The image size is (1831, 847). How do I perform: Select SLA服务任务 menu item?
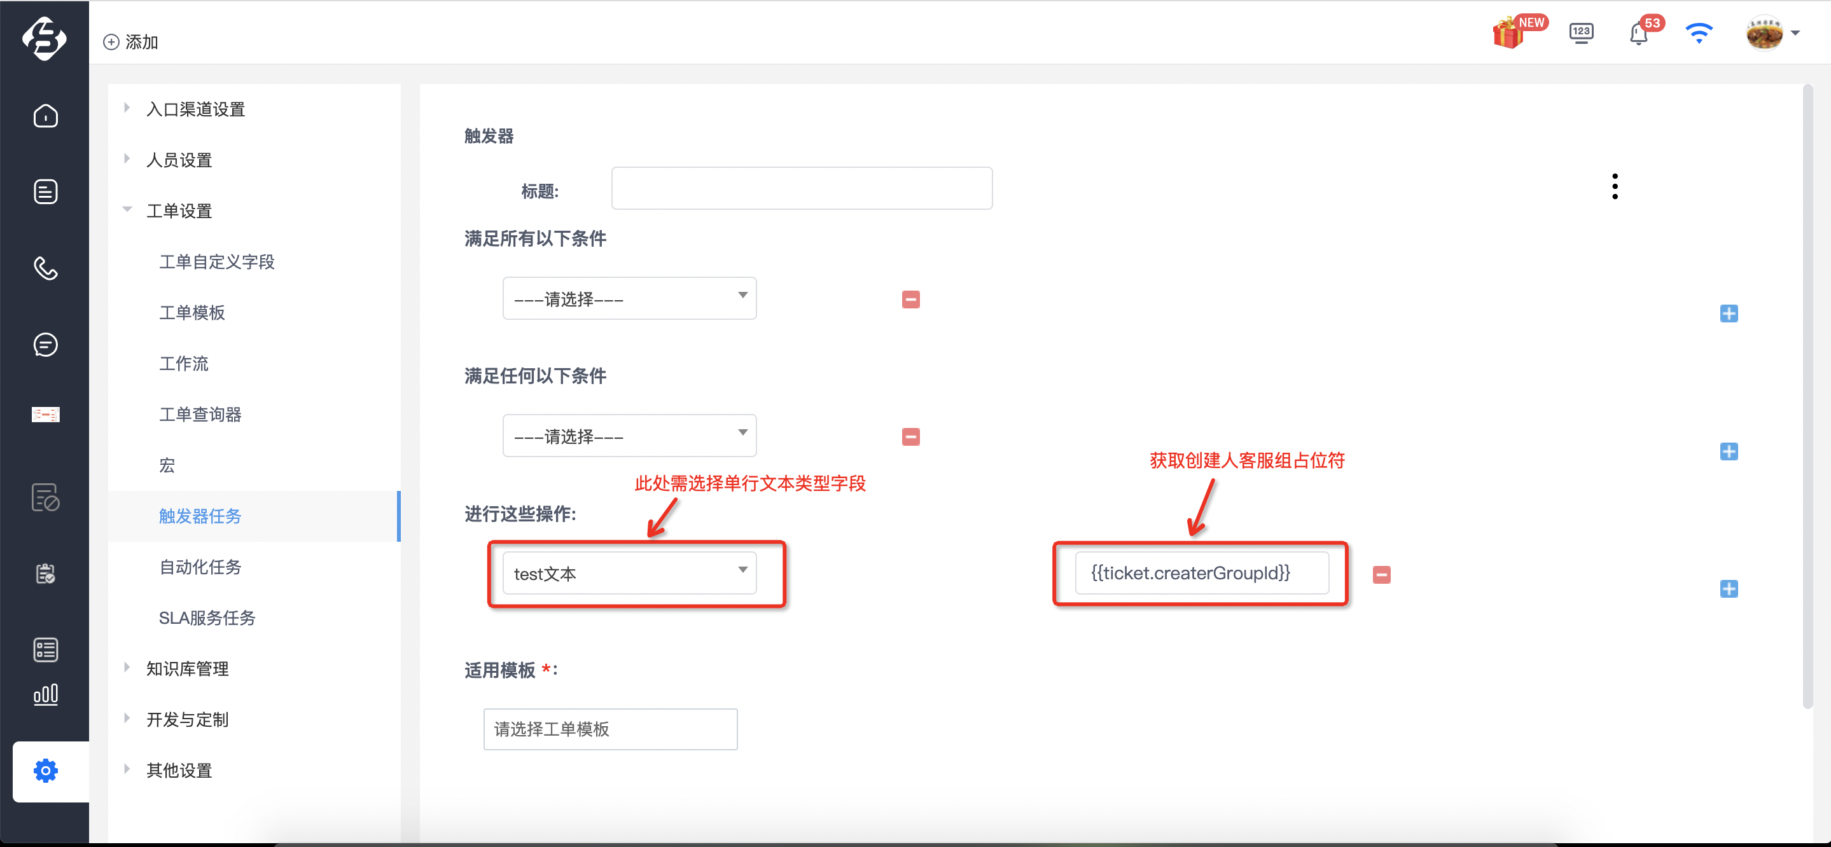207,618
